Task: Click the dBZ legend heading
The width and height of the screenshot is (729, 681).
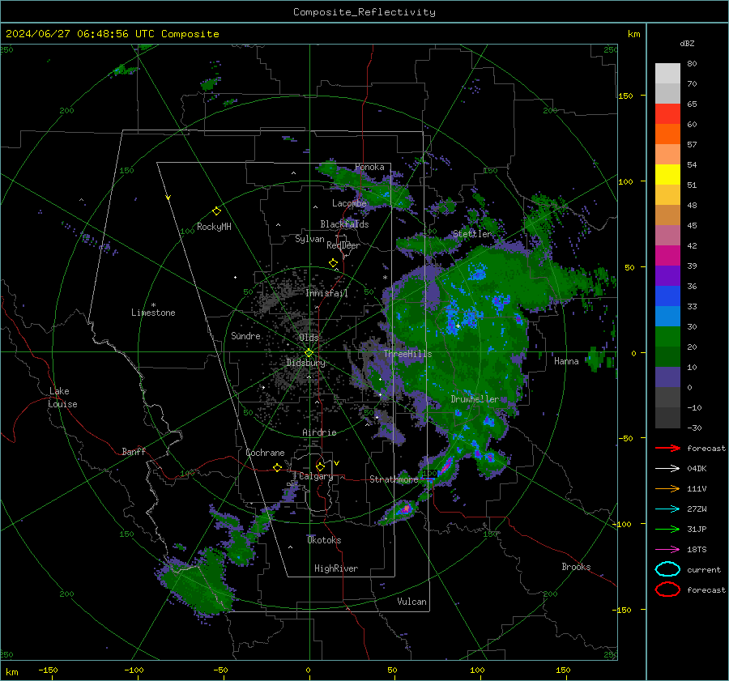Action: coord(687,43)
